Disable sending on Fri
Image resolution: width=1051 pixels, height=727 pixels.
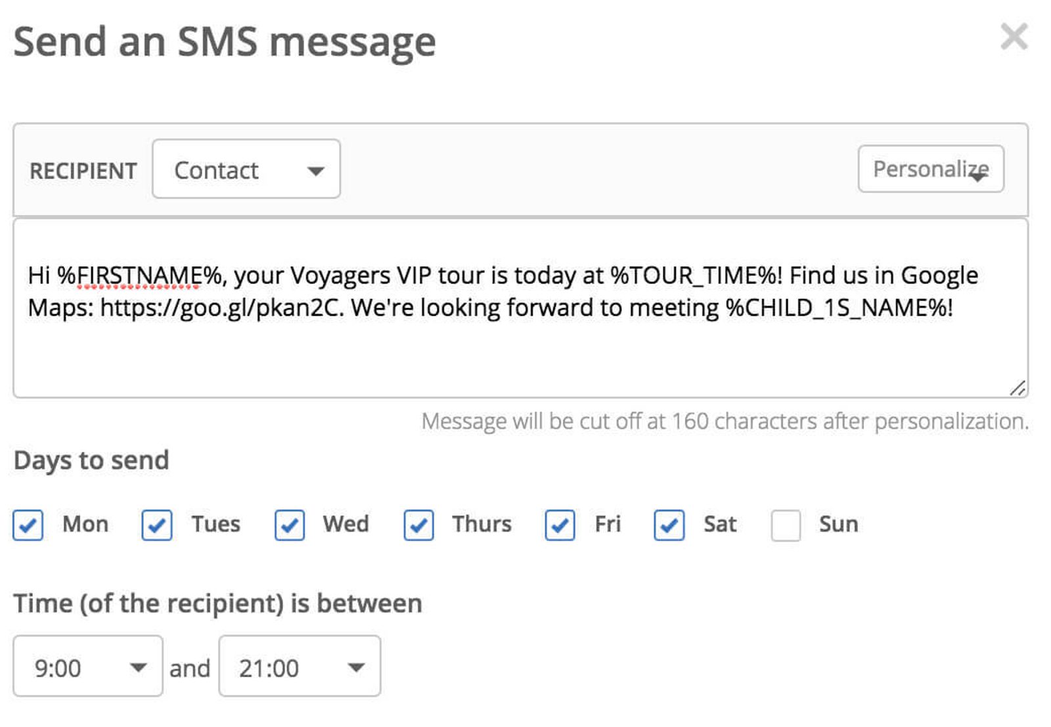[559, 525]
